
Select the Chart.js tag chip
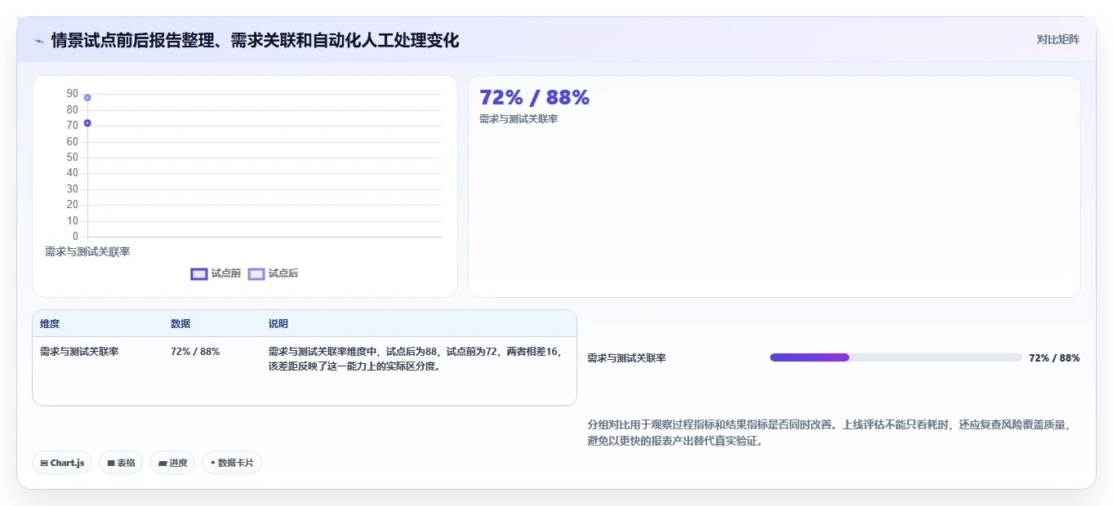pyautogui.click(x=62, y=463)
